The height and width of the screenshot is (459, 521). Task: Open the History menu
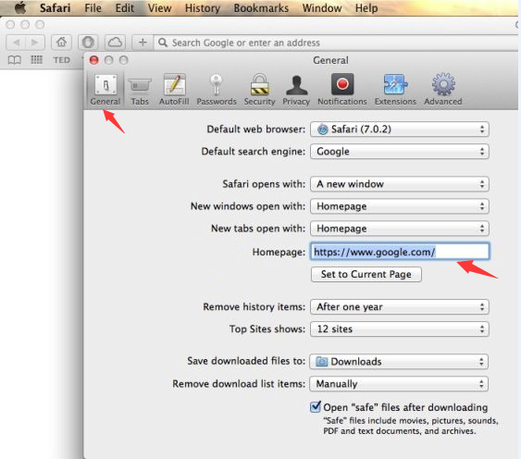click(x=203, y=8)
